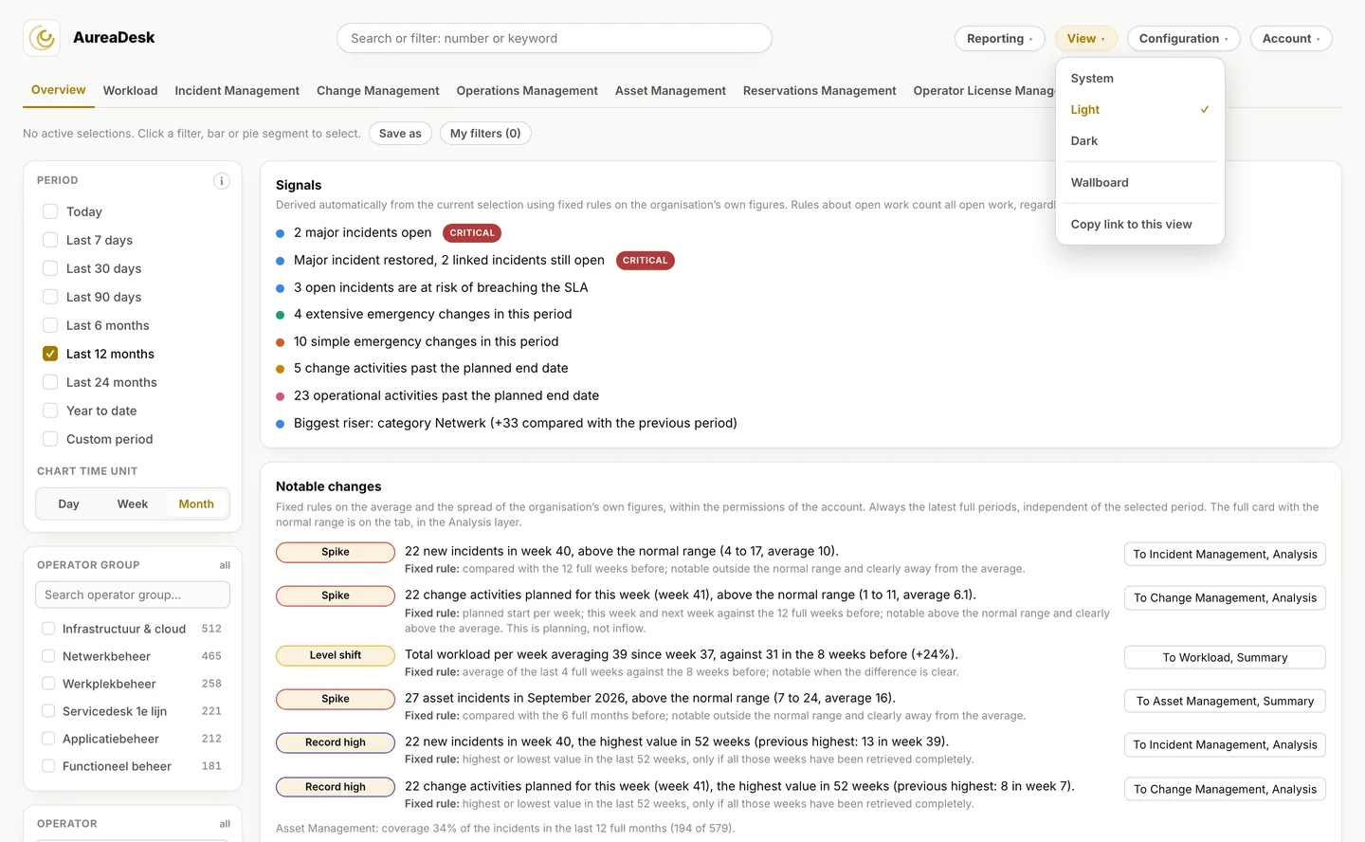Tick the Last 30 days checkbox
Screen dimensions: 1365x842
[50, 268]
